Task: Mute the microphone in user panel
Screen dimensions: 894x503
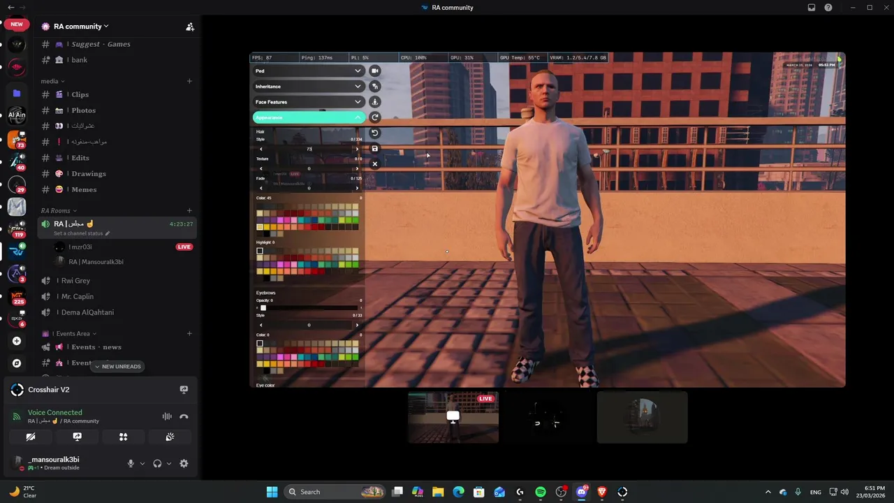Action: pos(131,463)
